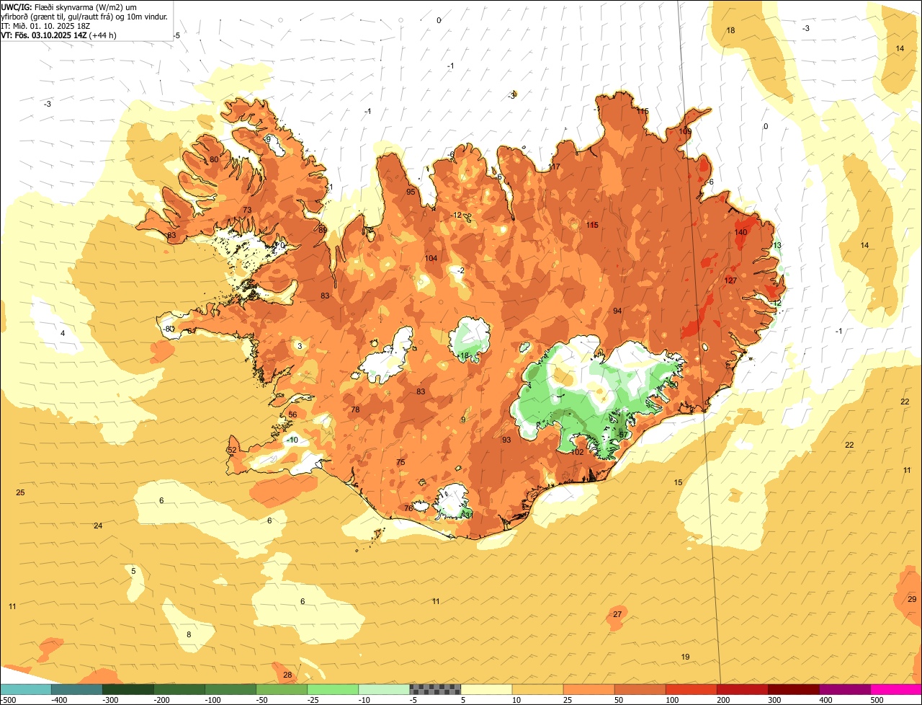922x705 pixels.
Task: Click the -18 value on the central glacier
Action: click(x=463, y=356)
